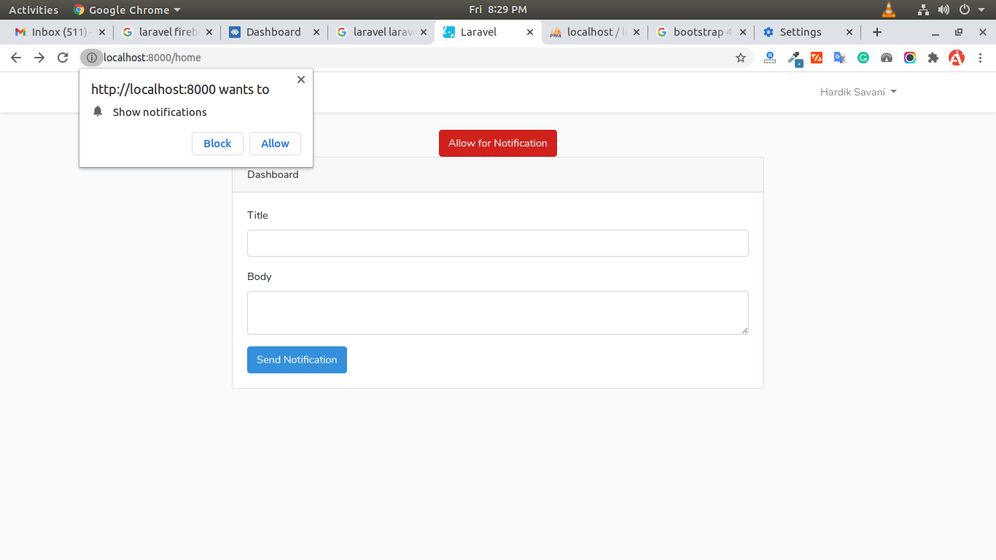This screenshot has width=996, height=560.
Task: Click the browser extensions puzzle piece icon
Action: click(x=933, y=57)
